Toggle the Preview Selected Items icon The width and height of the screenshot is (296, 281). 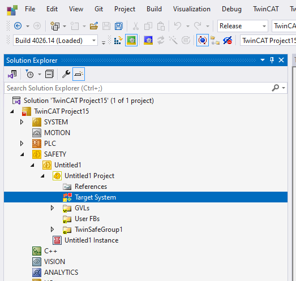coord(79,74)
